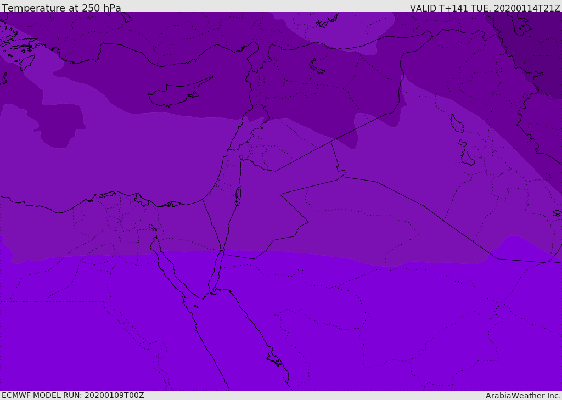Click the 'Temperature at 250 hPa' title text

[61, 8]
